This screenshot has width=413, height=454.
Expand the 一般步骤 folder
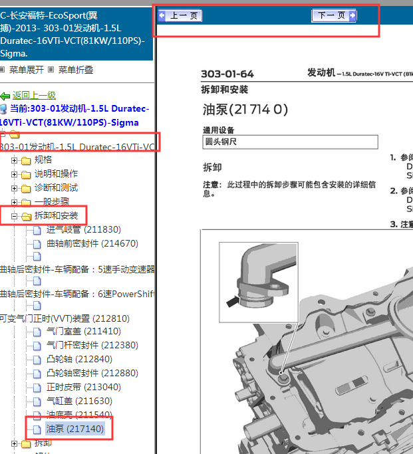coord(14,202)
